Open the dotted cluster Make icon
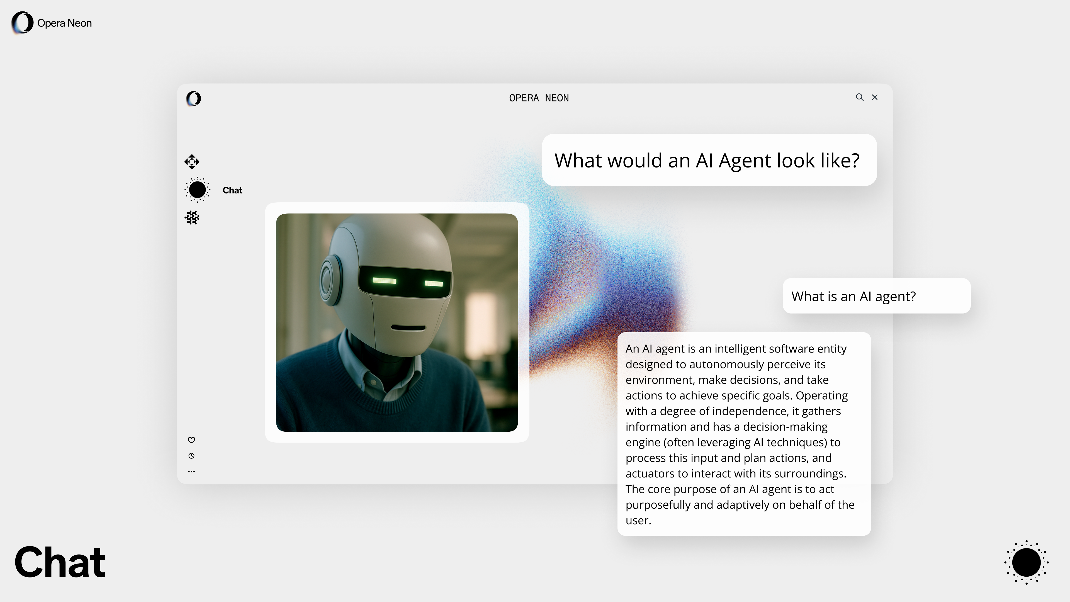Viewport: 1070px width, 602px height. 192,217
